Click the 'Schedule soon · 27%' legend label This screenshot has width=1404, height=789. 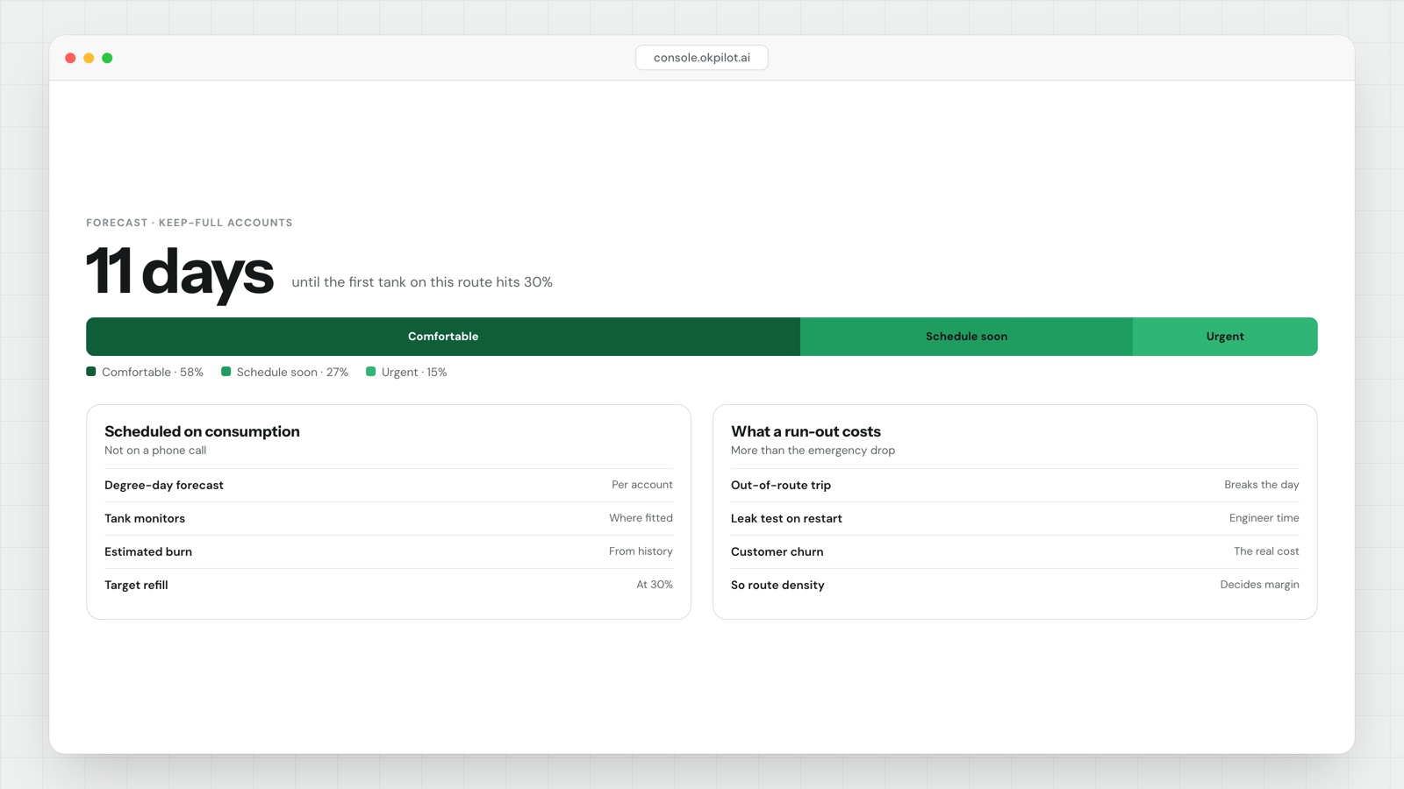[x=292, y=373]
